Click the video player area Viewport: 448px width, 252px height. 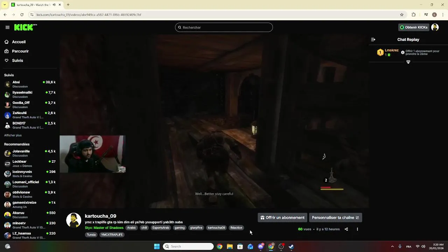214,121
